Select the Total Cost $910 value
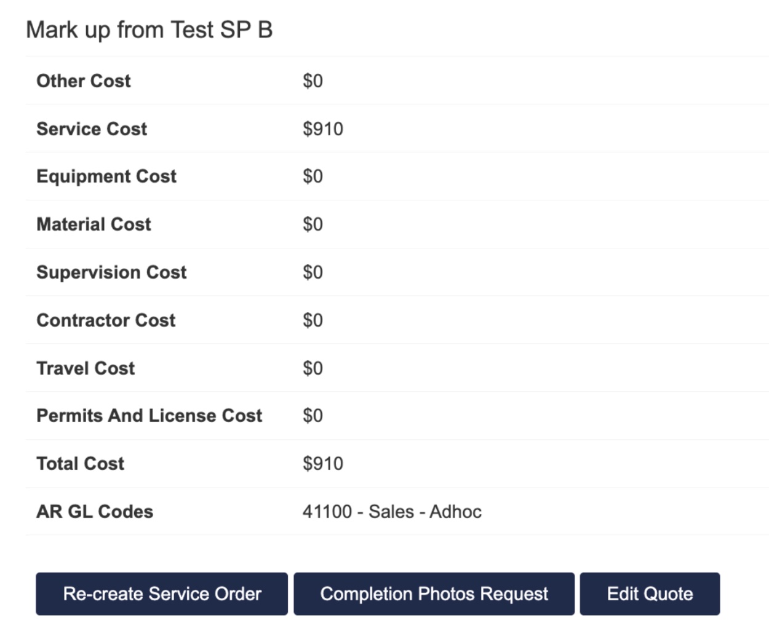Viewport: 769px width, 631px height. (x=323, y=463)
